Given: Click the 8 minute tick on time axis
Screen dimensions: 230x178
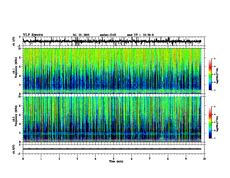Looking at the screenshot, I should pyautogui.click(x=168, y=159).
